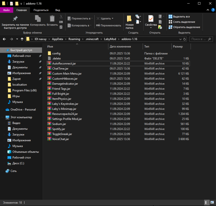Open the Файл tab
216x206 pixels.
[x=6, y=10]
